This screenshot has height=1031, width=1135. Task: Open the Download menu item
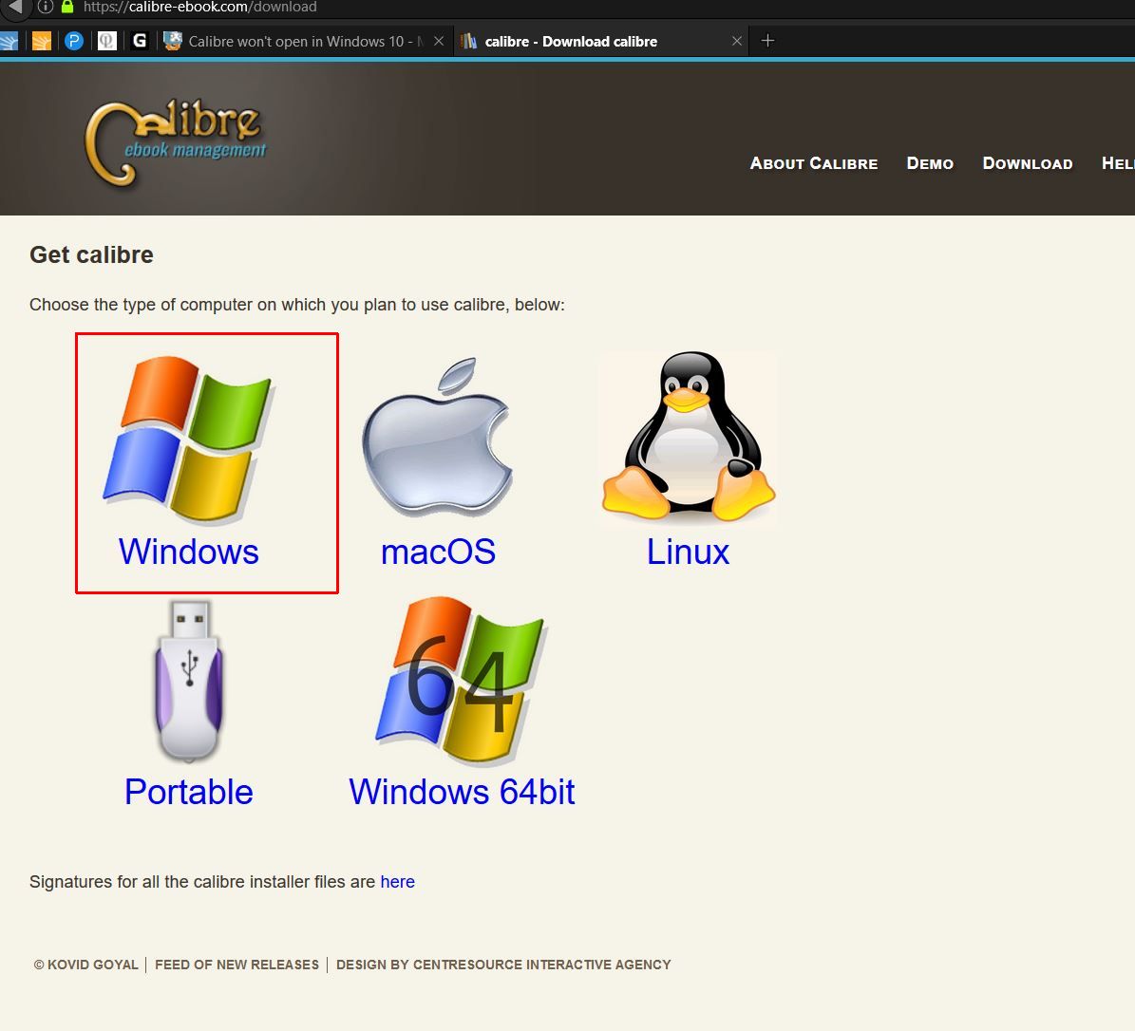(1027, 163)
